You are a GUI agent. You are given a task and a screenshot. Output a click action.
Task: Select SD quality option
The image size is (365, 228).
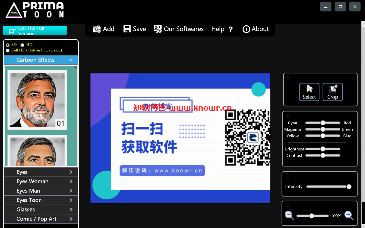pyautogui.click(x=8, y=45)
